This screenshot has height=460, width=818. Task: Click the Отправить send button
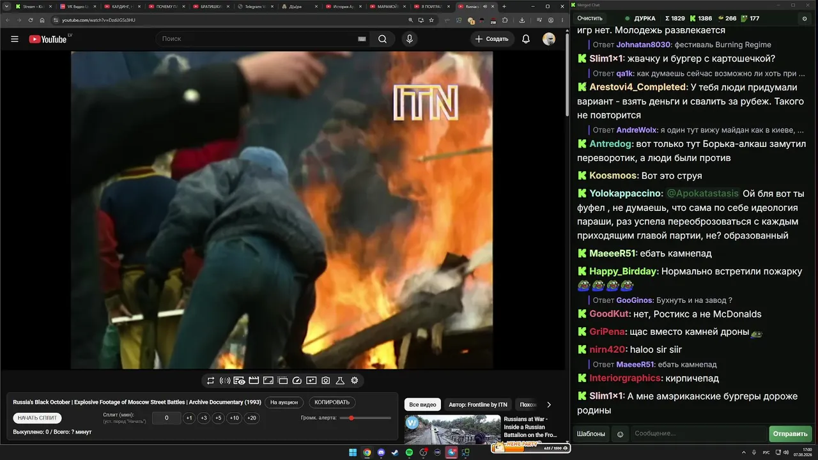[791, 434]
